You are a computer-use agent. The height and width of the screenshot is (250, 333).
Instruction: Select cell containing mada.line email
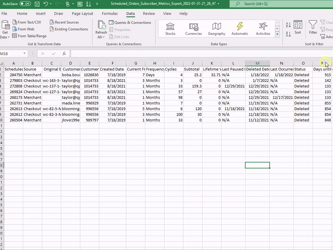[70, 103]
